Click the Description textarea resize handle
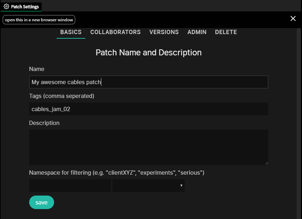This screenshot has height=219, width=302. coord(266,163)
